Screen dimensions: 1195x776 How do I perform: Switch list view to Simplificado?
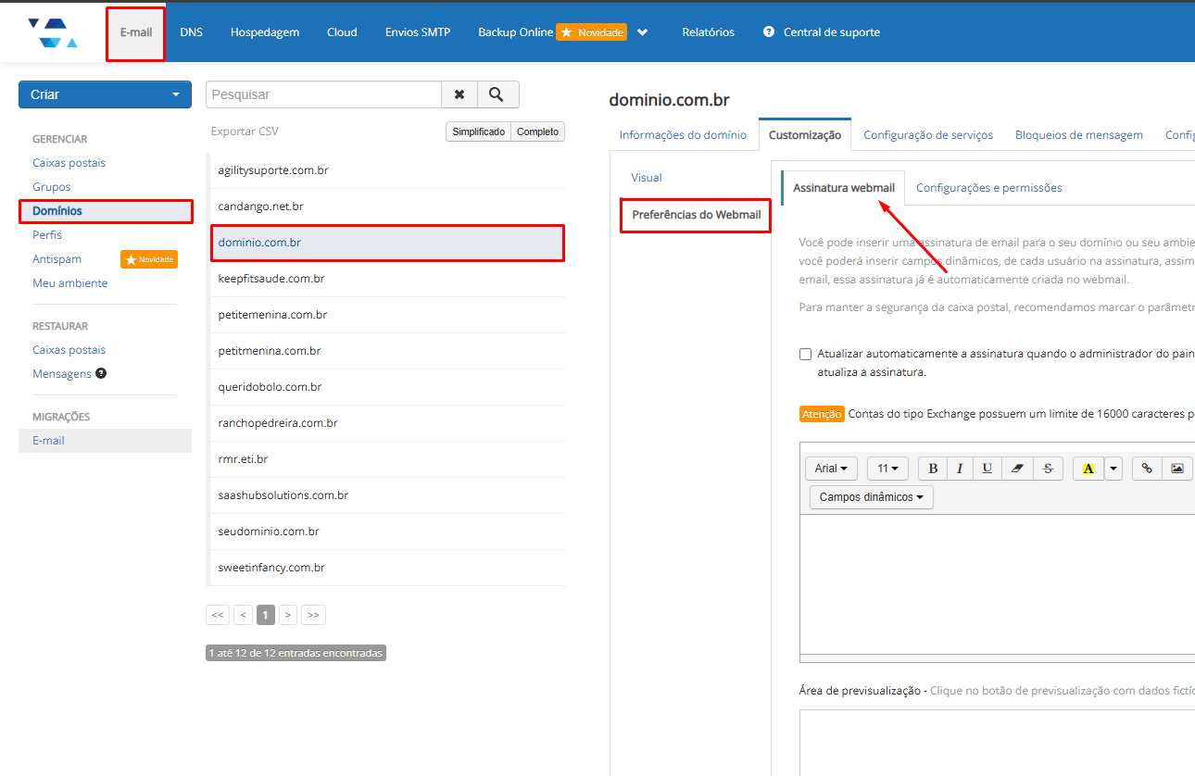point(478,131)
